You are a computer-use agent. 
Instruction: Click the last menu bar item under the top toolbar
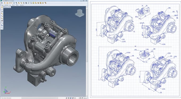pos(22,5)
